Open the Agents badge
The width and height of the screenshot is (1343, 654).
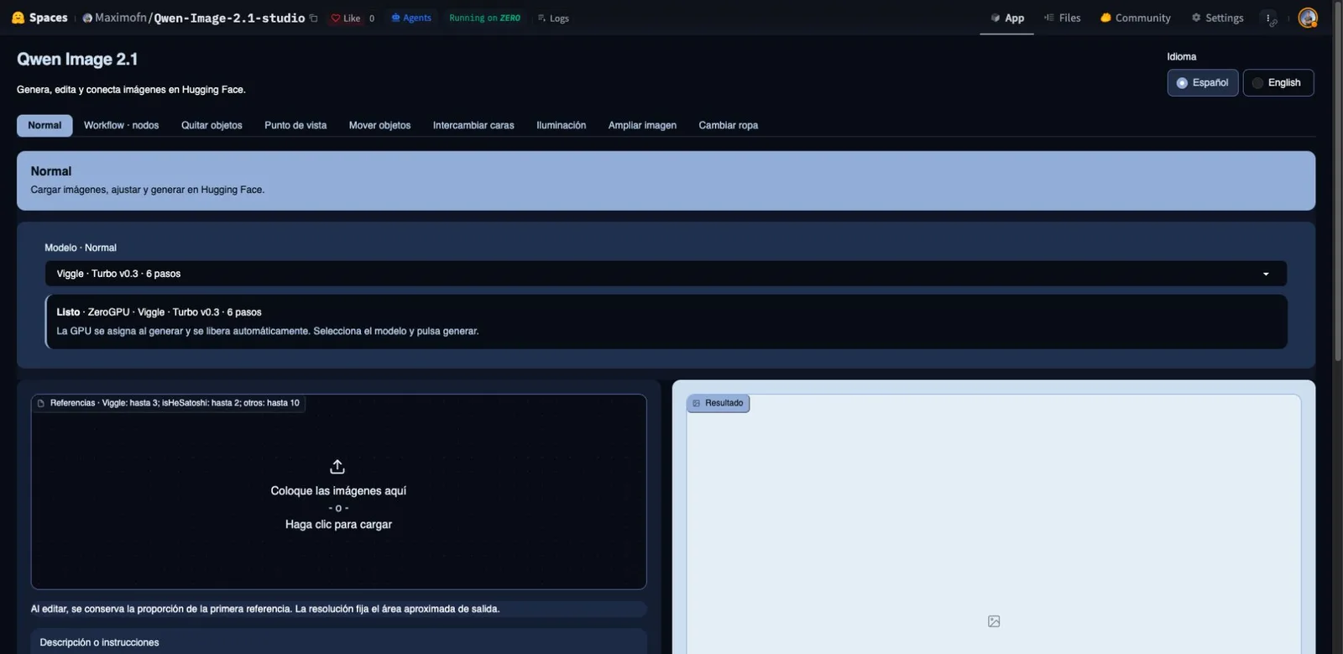pos(411,18)
